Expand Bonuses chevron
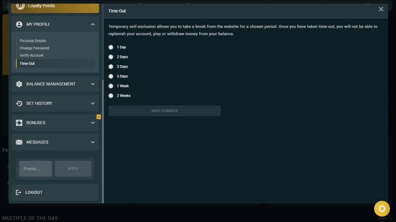Screen dimensions: 396x222 [x=93, y=123]
